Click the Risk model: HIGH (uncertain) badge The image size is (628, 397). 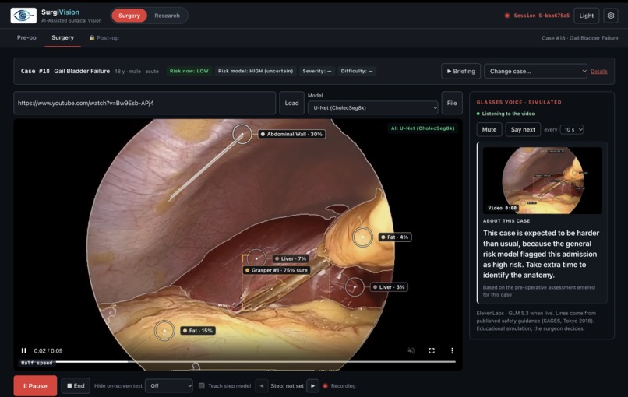pos(255,72)
